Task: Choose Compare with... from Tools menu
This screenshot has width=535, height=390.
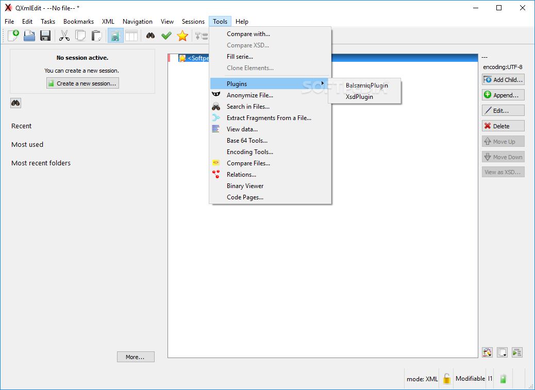Action: (270, 34)
